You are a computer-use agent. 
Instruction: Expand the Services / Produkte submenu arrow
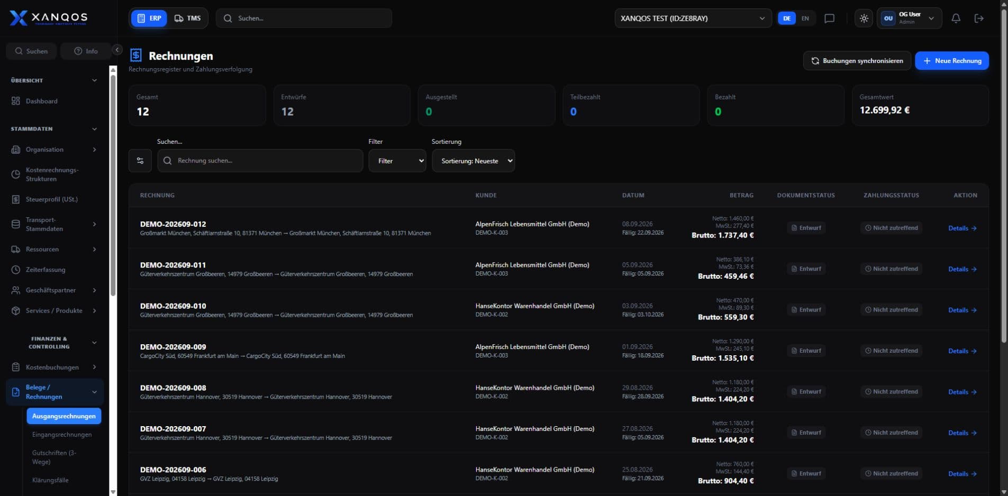[x=94, y=311]
